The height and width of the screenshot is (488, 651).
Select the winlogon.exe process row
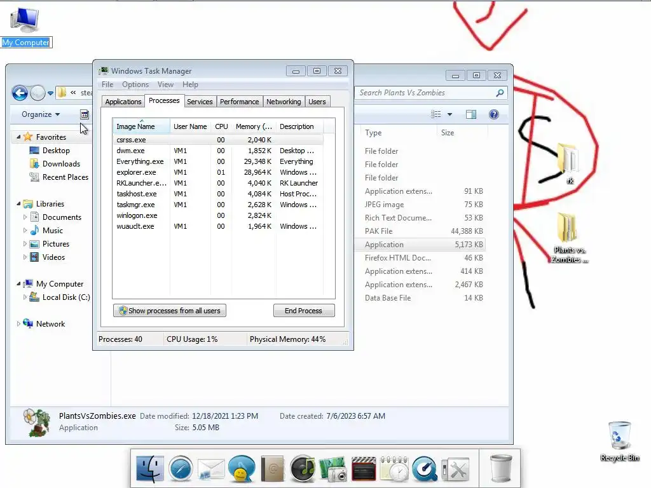point(217,215)
